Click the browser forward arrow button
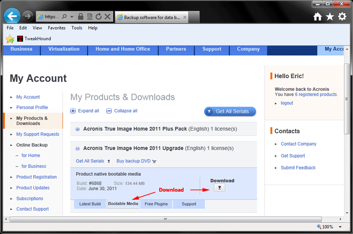 coord(28,16)
